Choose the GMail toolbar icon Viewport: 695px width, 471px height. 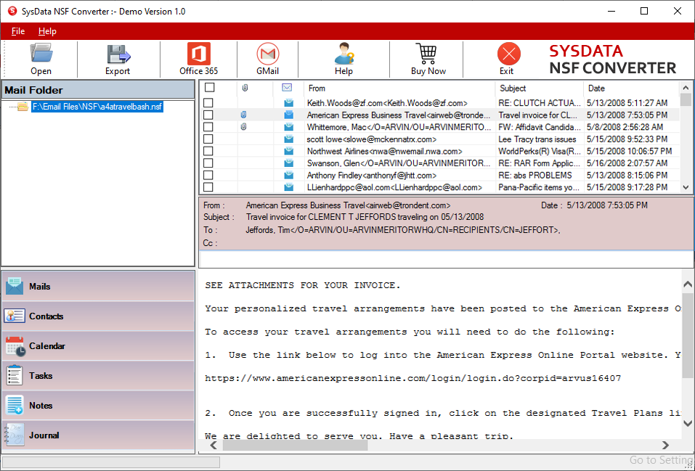(x=268, y=54)
